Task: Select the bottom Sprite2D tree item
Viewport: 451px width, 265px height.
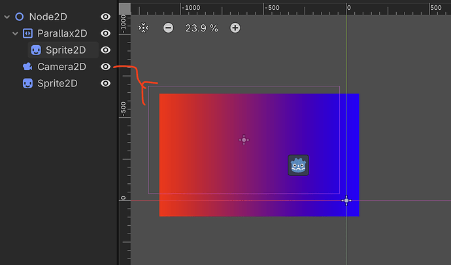Action: click(x=58, y=84)
